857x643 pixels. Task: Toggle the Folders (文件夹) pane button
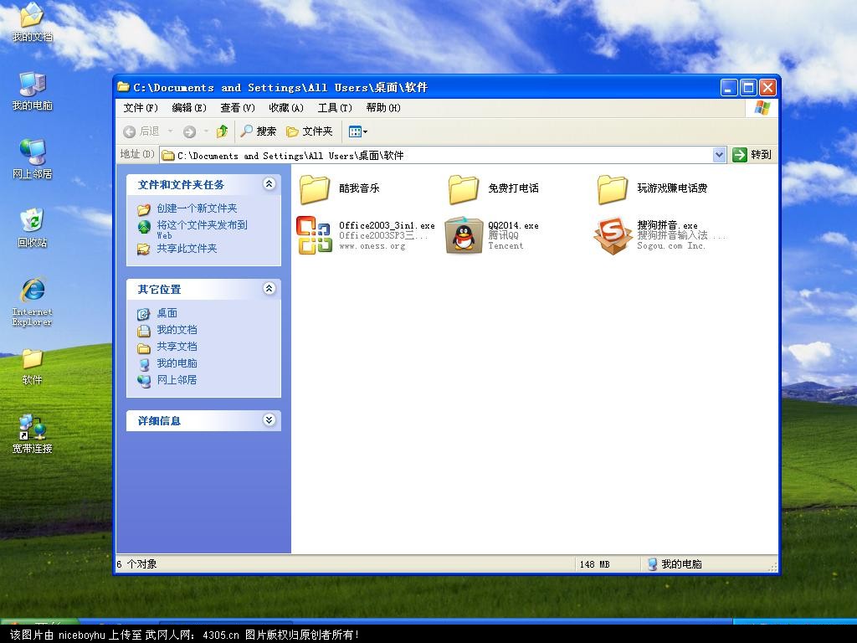[x=310, y=131]
